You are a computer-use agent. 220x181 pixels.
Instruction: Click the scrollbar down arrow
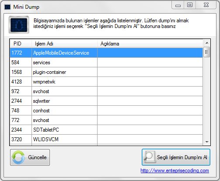(x=207, y=142)
